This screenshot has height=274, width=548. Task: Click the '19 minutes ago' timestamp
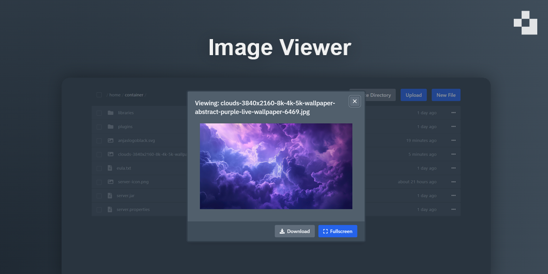tap(421, 141)
